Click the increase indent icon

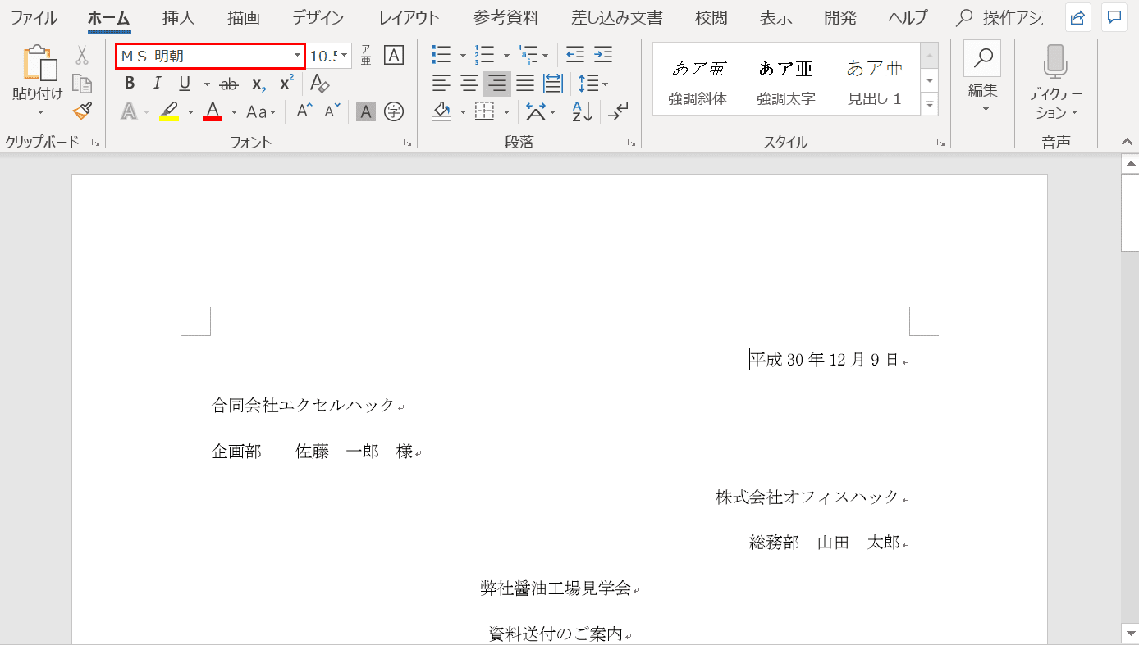click(x=603, y=56)
